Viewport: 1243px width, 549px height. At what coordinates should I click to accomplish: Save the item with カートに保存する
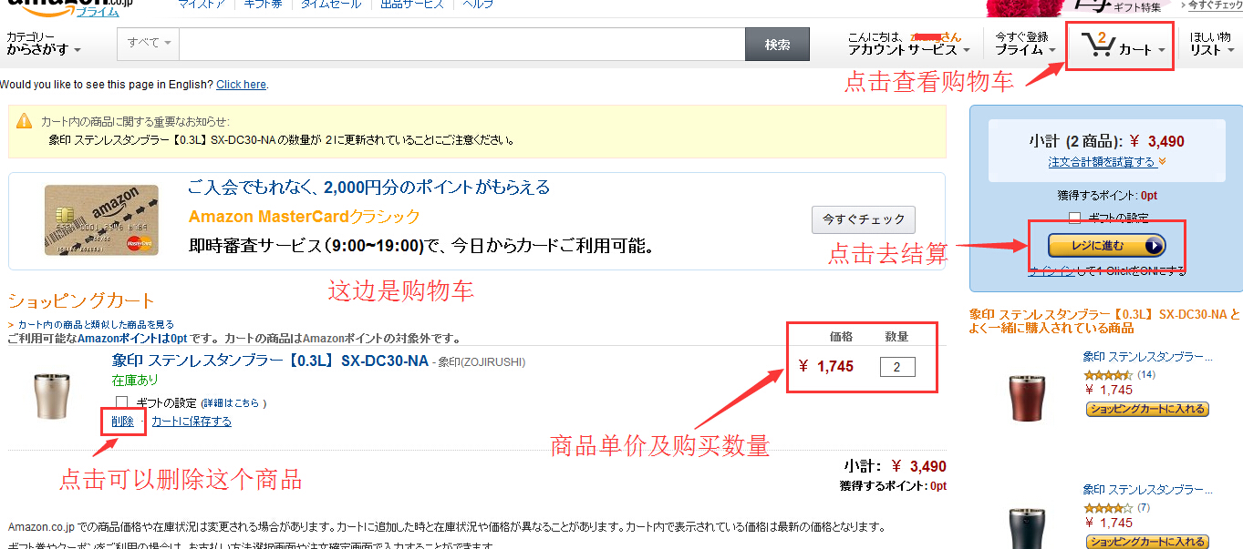point(192,422)
